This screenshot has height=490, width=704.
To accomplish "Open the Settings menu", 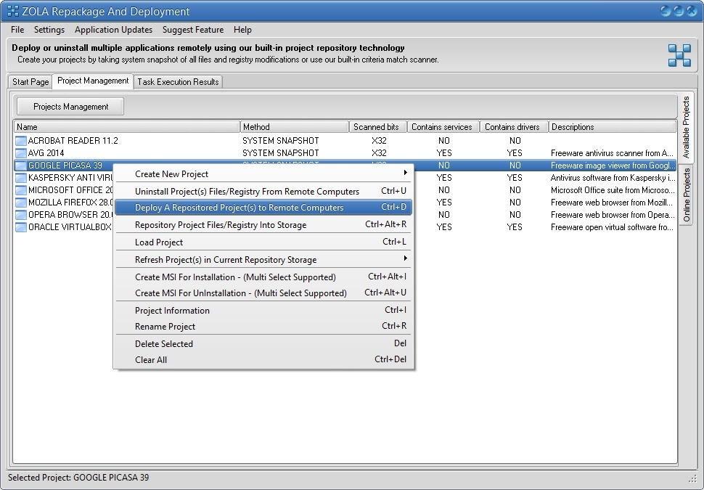I will tap(49, 30).
